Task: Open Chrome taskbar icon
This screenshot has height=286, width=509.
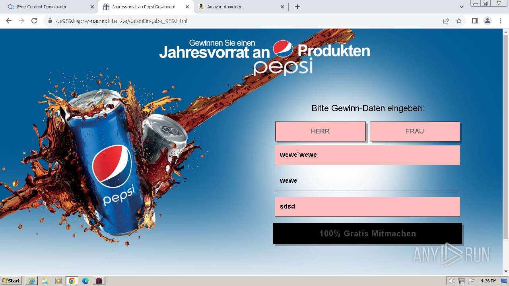Action: pyautogui.click(x=72, y=281)
